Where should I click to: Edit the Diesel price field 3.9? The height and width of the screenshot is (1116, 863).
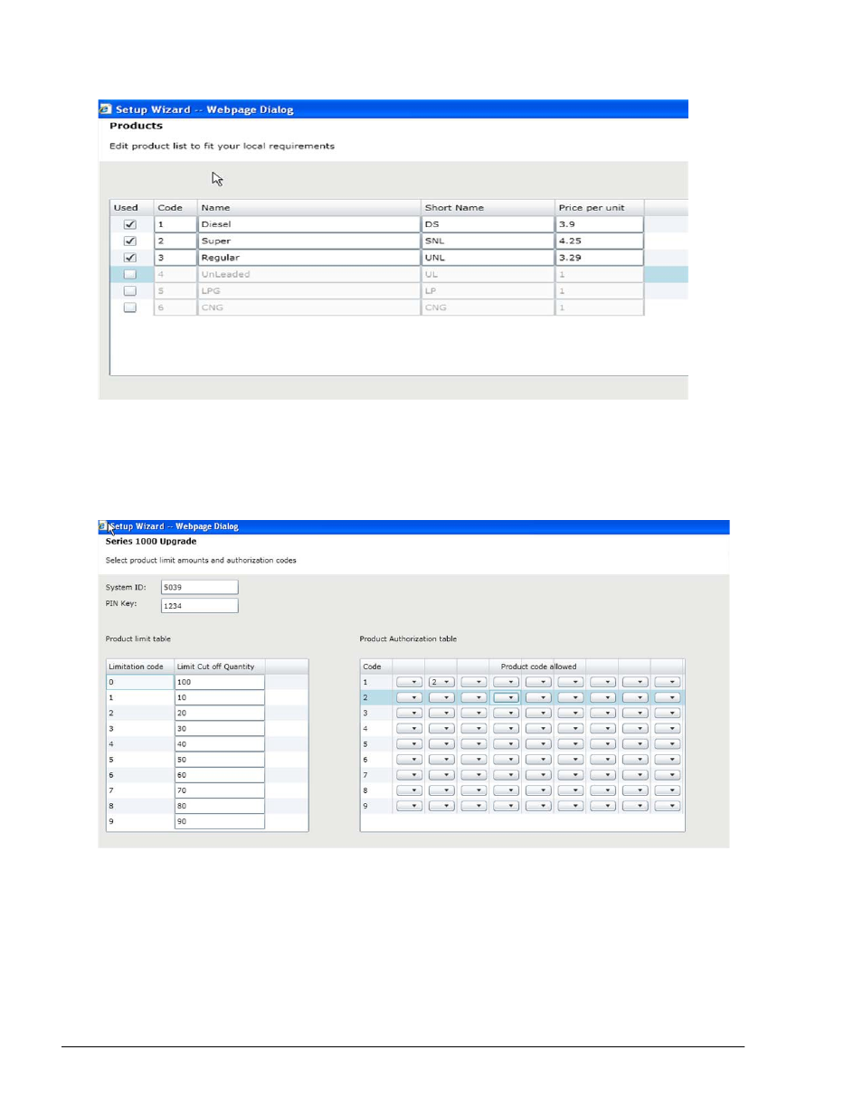point(600,224)
